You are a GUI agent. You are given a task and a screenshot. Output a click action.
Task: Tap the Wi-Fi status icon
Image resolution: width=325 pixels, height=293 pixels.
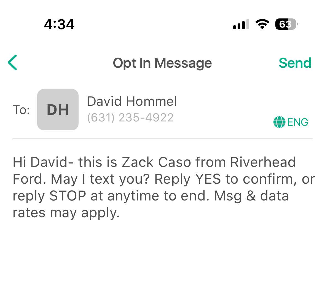262,24
